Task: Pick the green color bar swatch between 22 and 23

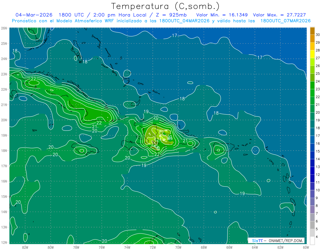Action: point(312,93)
